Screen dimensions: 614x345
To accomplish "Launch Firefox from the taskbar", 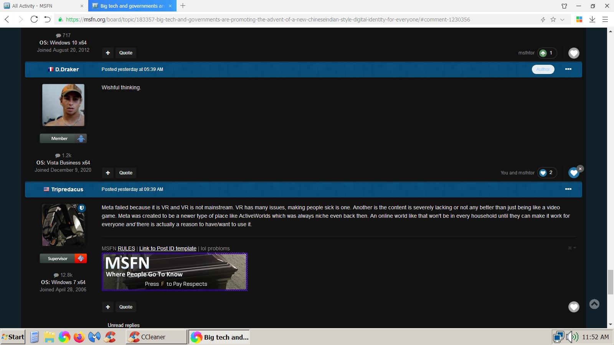I will tap(79, 337).
